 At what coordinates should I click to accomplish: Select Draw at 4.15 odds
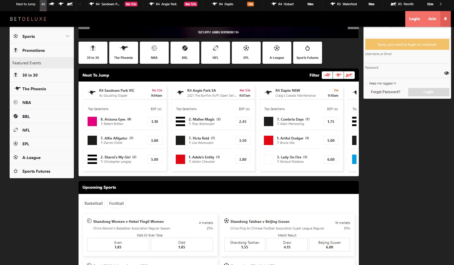[x=287, y=245]
